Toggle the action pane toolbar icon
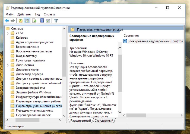The height and width of the screenshot is (134, 190). click(48, 21)
